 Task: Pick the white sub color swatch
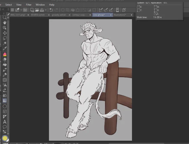8,140
